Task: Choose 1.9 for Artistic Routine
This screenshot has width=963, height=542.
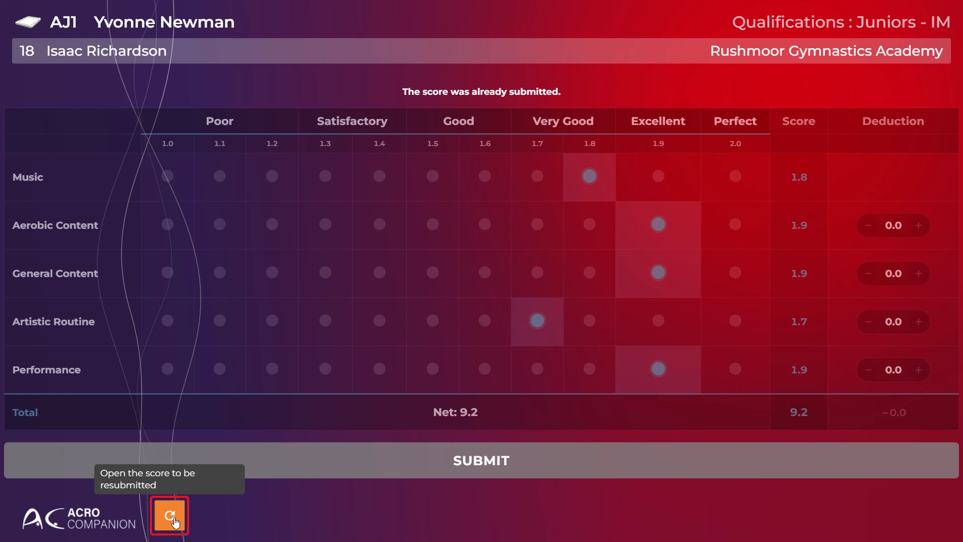Action: (x=658, y=321)
